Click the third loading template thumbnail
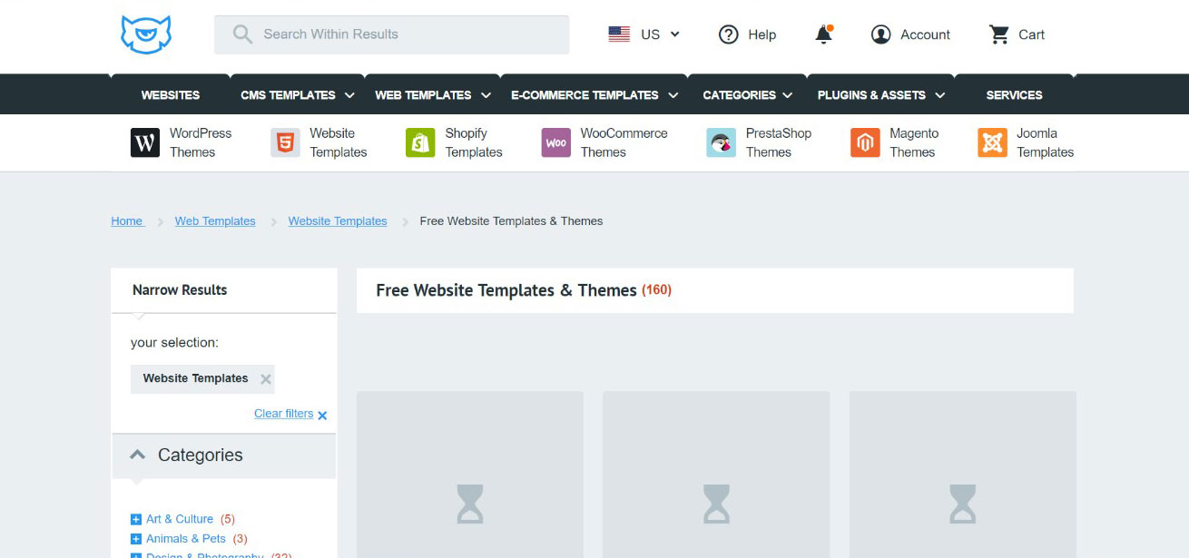Screen dimensions: 1189x558 (x=963, y=475)
